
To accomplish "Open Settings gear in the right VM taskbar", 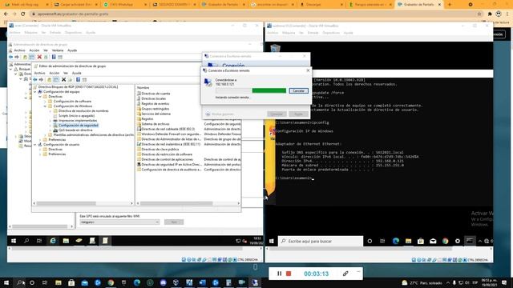I will pos(458,241).
